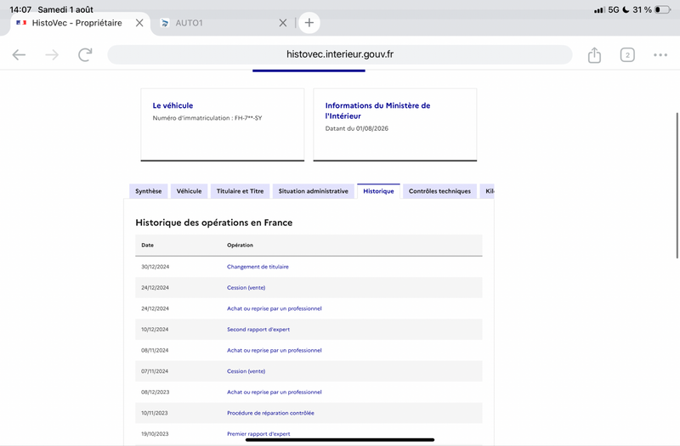Viewport: 680px width, 446px height.
Task: Click the date 19/10/2023 cell
Action: pos(155,434)
